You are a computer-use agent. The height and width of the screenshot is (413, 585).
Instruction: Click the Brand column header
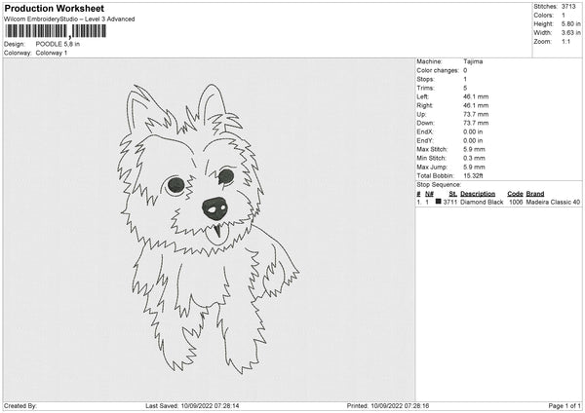click(x=535, y=194)
